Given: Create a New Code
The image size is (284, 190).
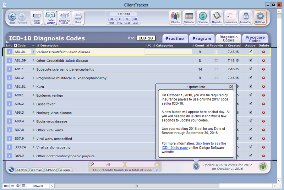Looking at the screenshot, I should (37, 17).
